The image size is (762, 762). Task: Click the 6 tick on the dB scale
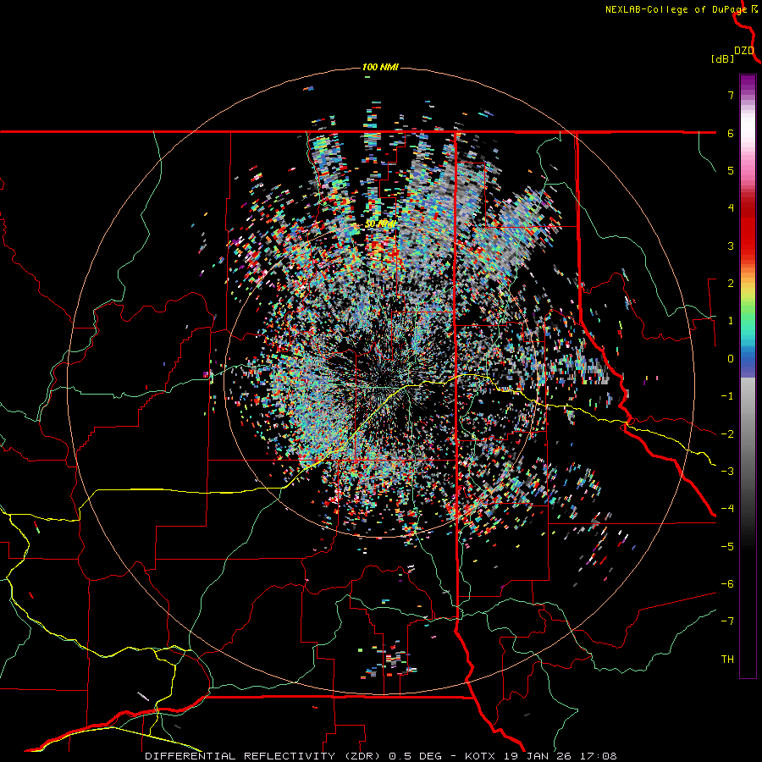(x=731, y=133)
